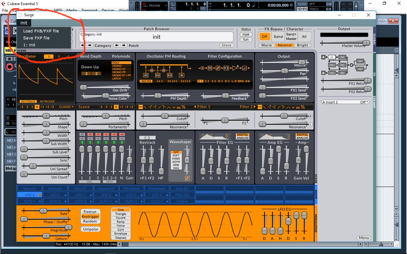The height and width of the screenshot is (254, 407).
Task: Choose MONO from the Polymode list
Action: click(x=117, y=66)
